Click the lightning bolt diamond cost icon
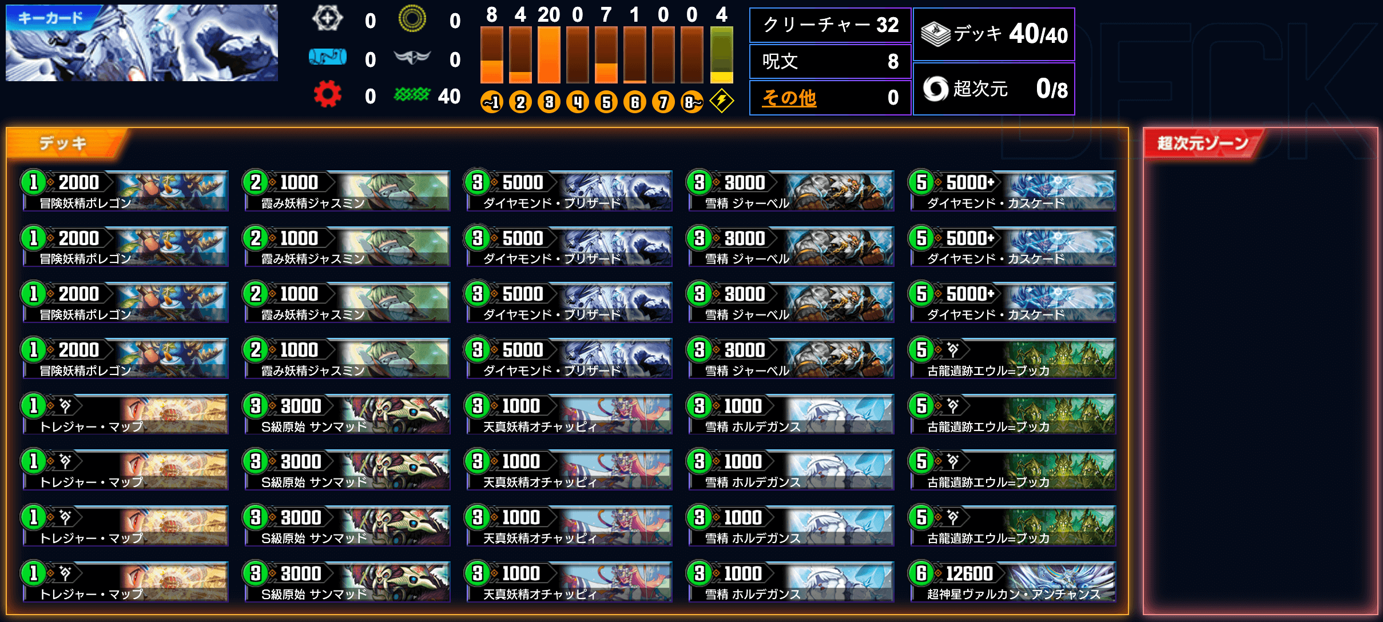Viewport: 1383px width, 622px height. coord(722,101)
